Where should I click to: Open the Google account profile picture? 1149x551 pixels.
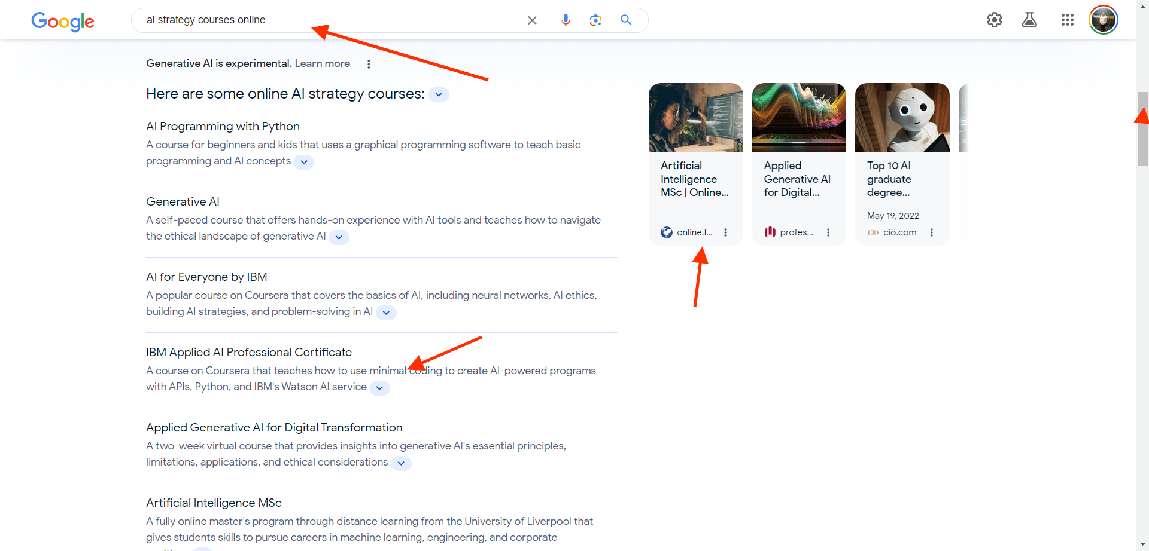click(x=1103, y=20)
